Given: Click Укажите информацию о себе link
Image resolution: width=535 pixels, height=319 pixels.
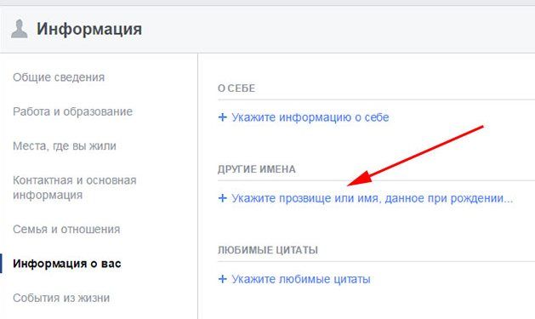Looking at the screenshot, I should pos(310,117).
